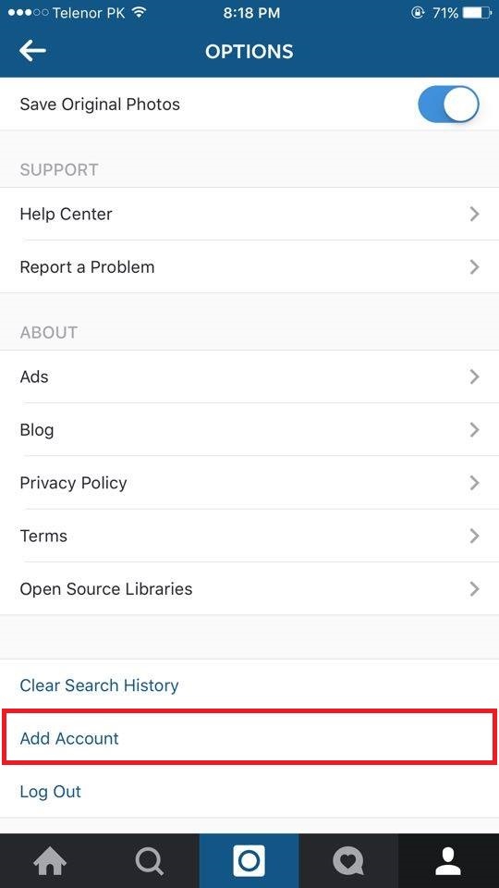Open Open Source Libraries
Image resolution: width=499 pixels, height=888 pixels.
(249, 589)
